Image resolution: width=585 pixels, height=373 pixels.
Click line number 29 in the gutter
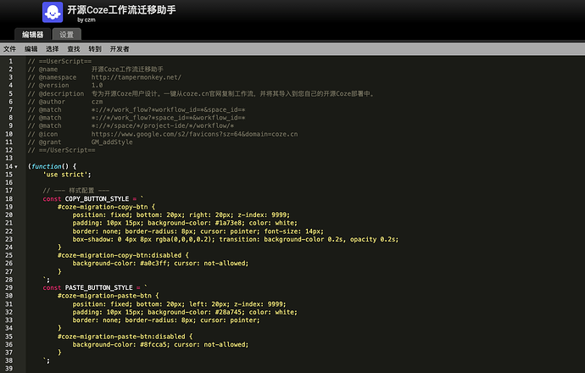(x=9, y=287)
